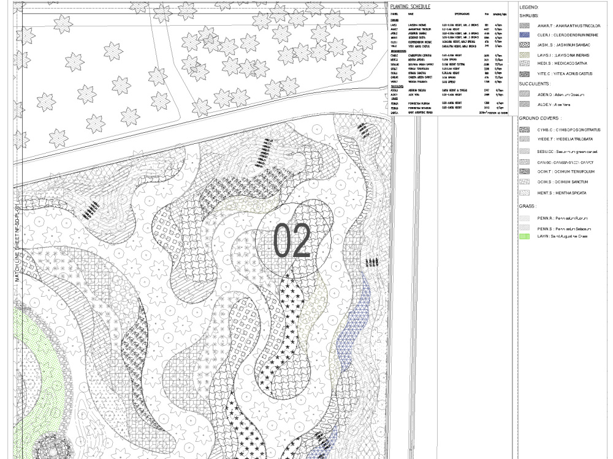
Task: Click the WEDE.T Wedelia Trilobata hatch swatch
Action: coord(524,139)
